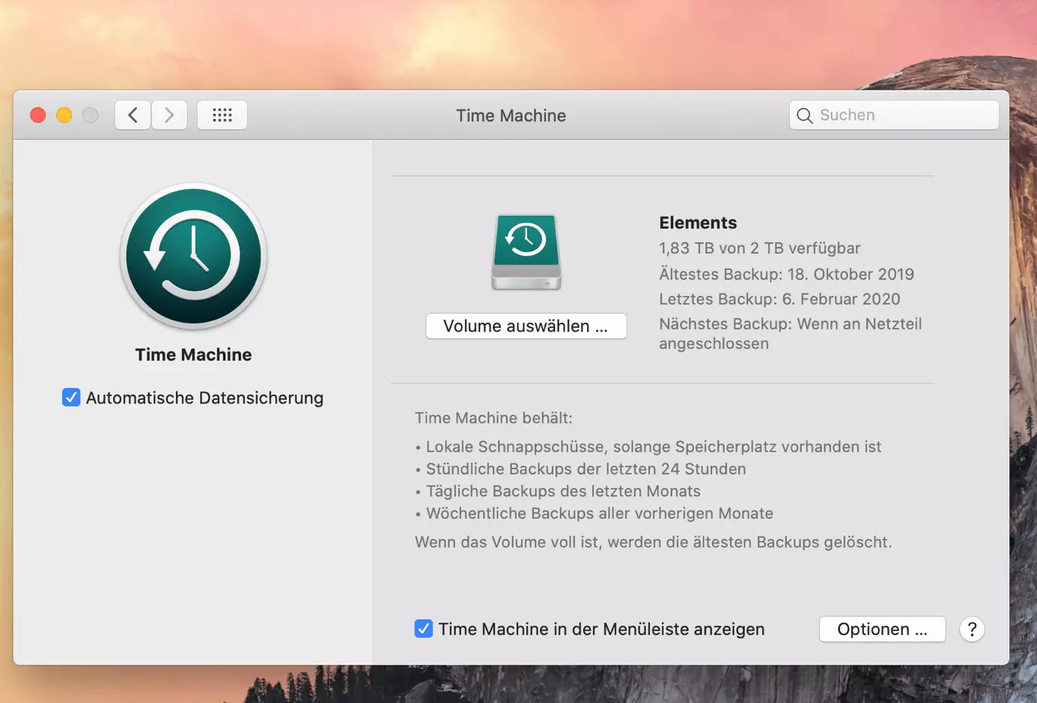Screen dimensions: 1037x703
Task: Click the Time Machine label under the large icon
Action: point(194,355)
